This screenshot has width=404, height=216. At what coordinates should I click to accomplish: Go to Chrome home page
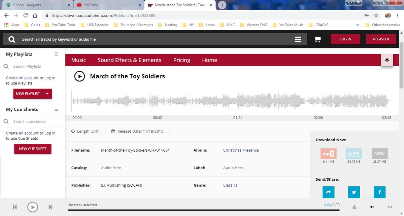click(x=35, y=15)
